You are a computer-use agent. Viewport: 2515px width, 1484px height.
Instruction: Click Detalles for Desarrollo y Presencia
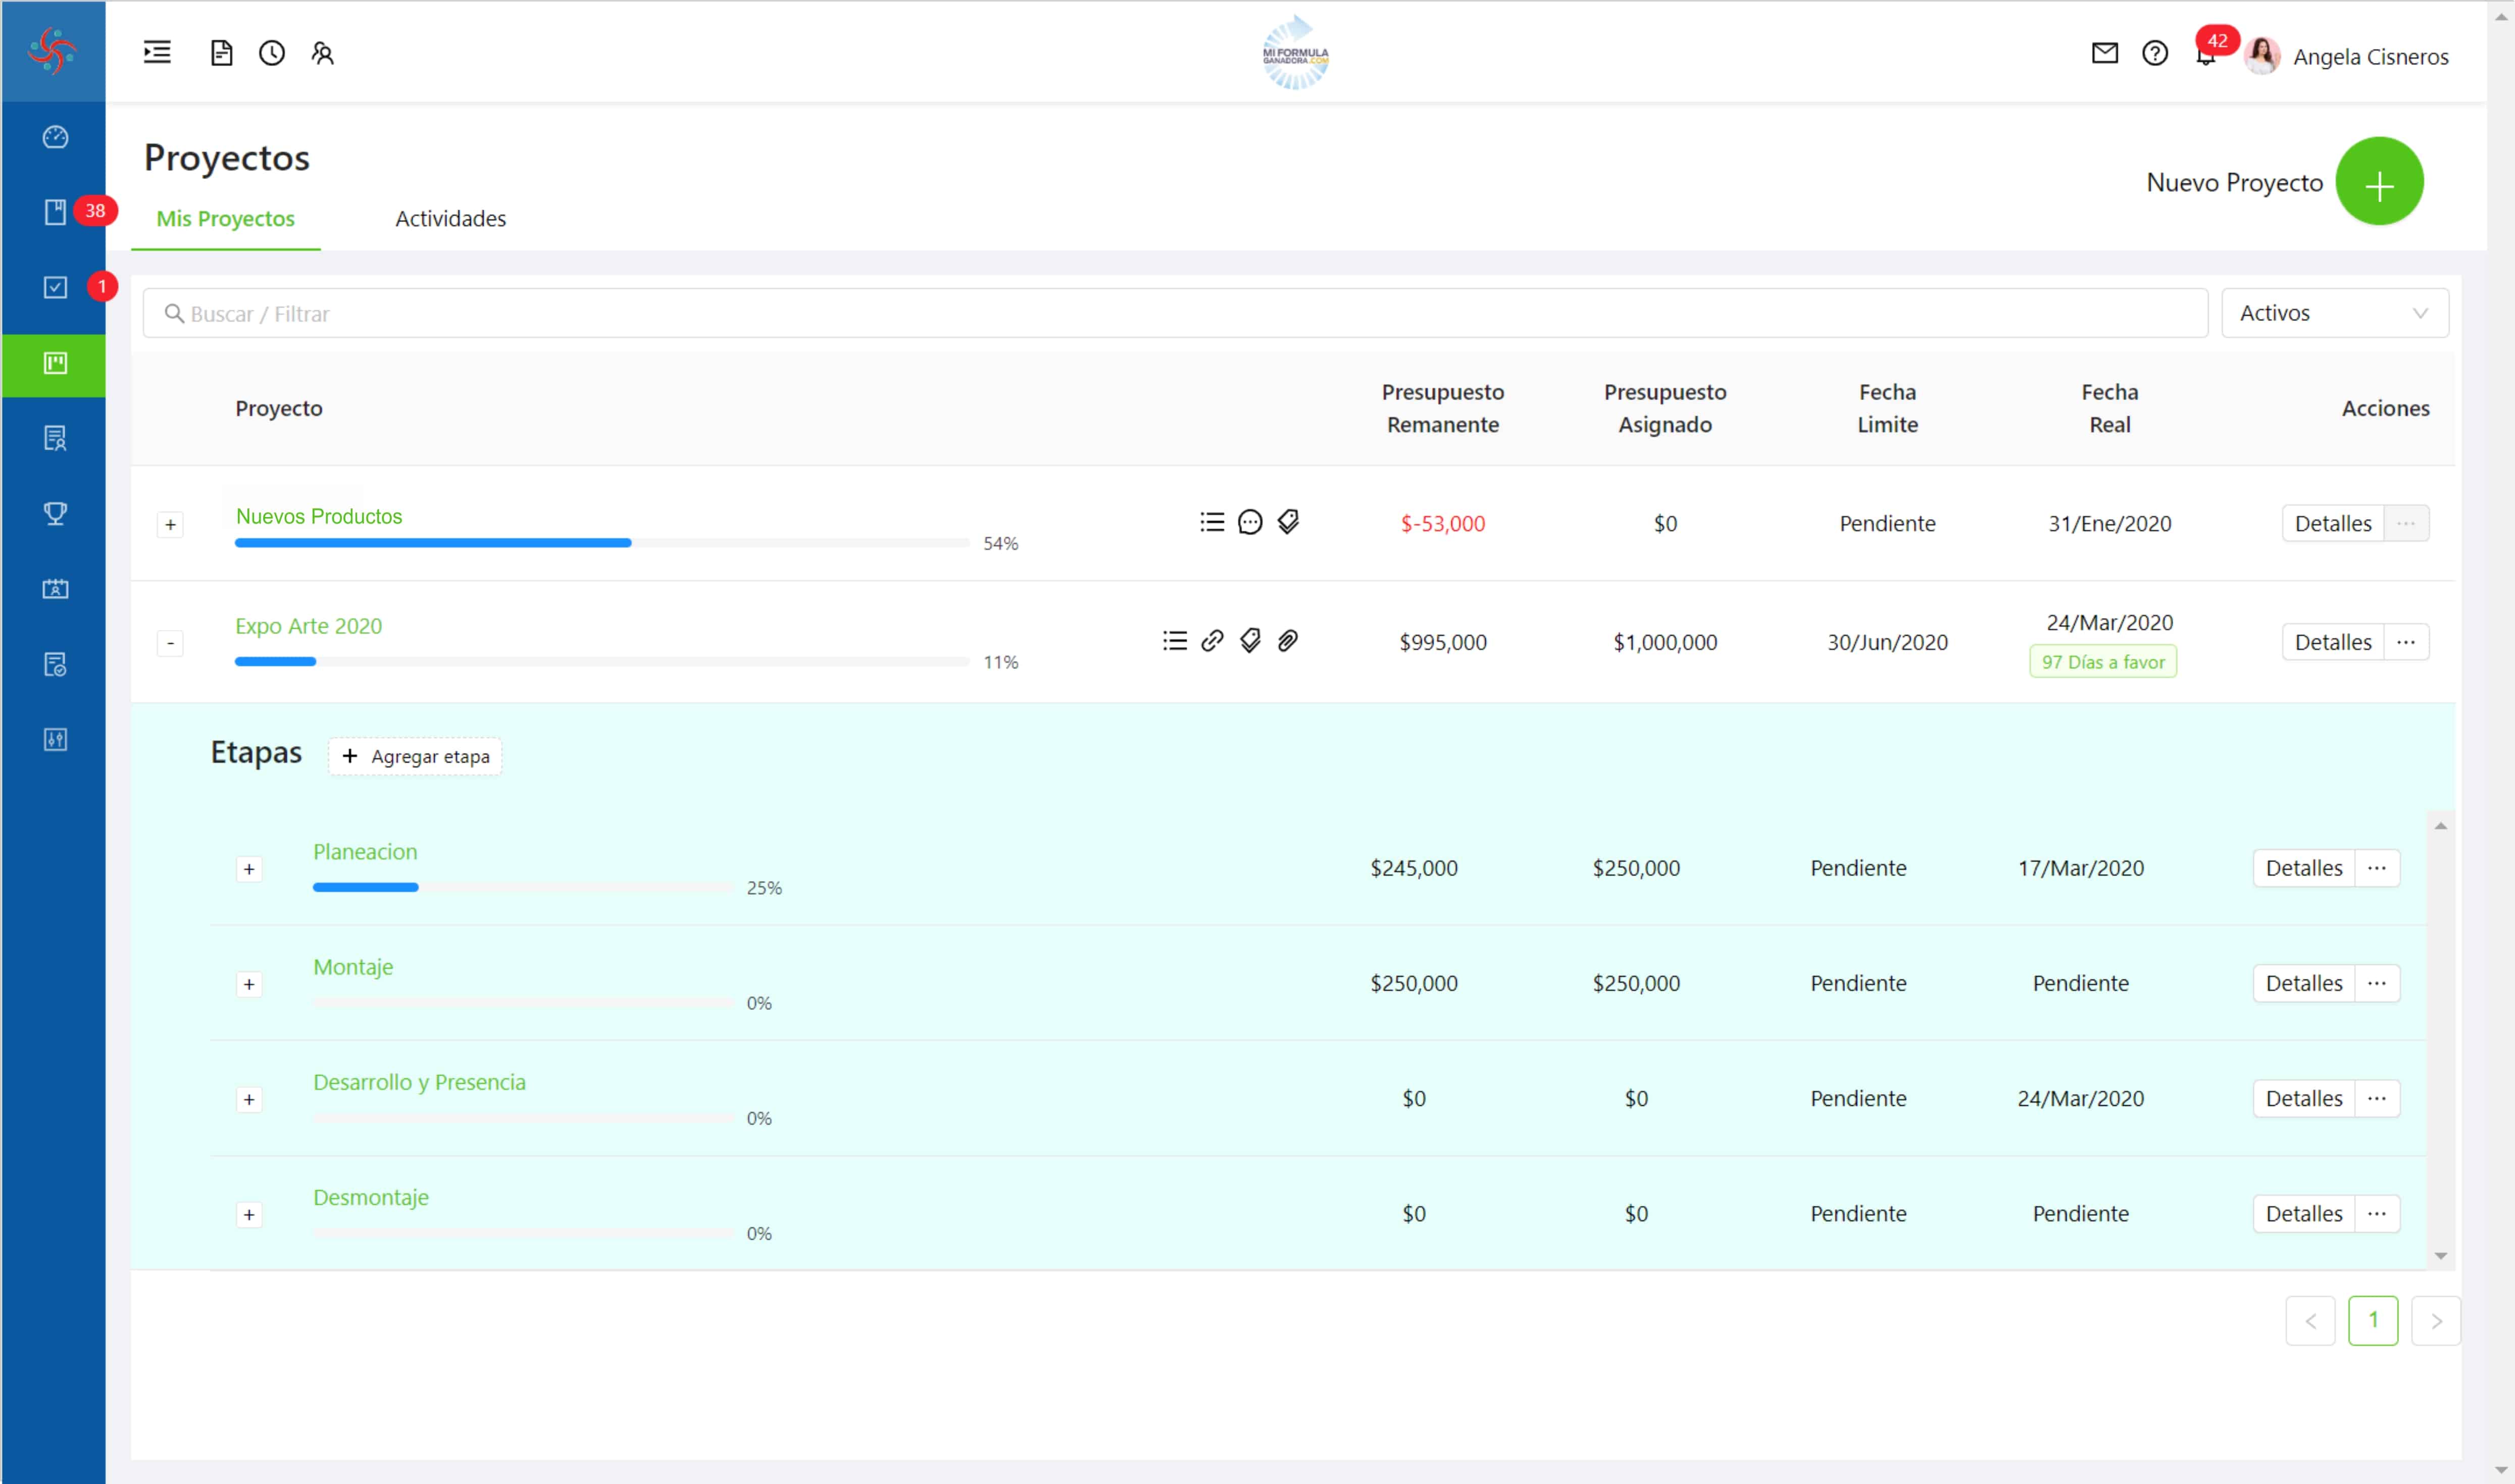pos(2304,1098)
